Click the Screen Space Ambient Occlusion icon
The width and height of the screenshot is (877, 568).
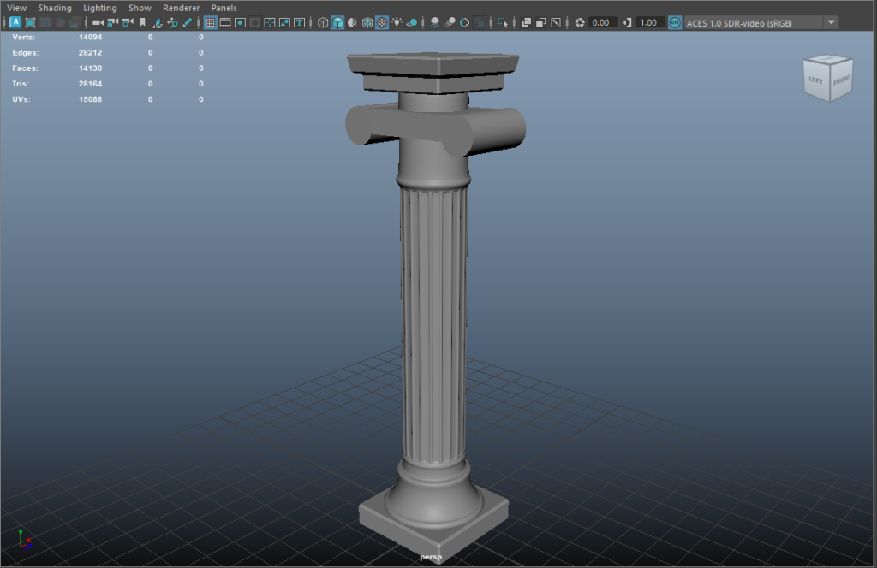pos(435,22)
